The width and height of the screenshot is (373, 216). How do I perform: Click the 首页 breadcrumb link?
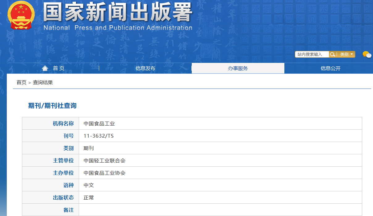[x=21, y=82]
